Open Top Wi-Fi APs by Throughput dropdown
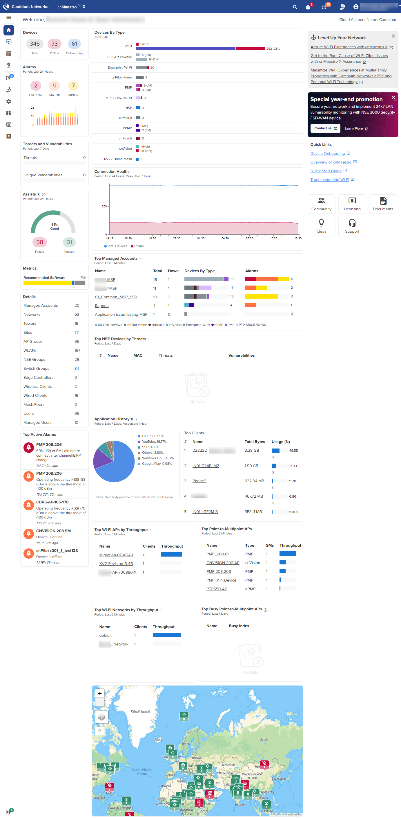Screen dimensions: 401x818 coord(150,530)
